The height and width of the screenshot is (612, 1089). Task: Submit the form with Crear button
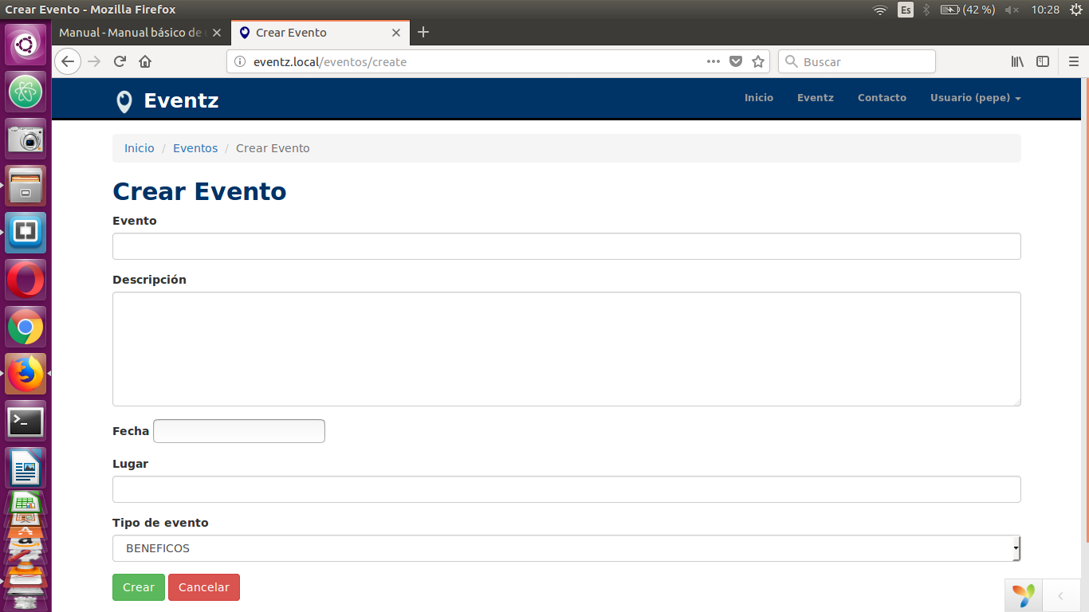(139, 587)
